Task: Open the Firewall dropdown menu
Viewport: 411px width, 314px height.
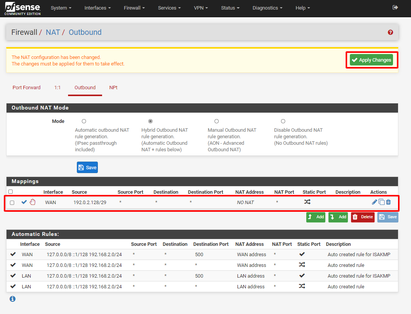Action: coord(134,8)
